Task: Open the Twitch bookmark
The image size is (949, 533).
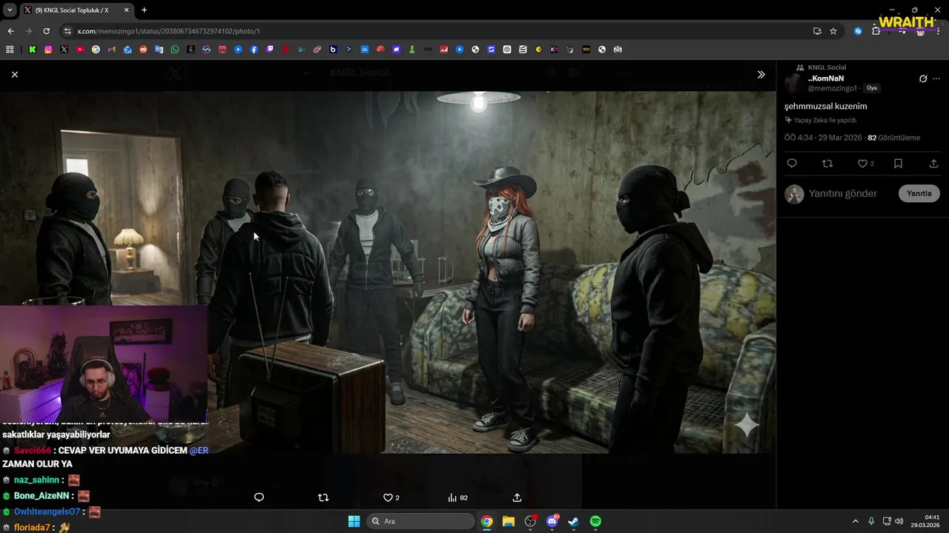Action: click(x=270, y=50)
